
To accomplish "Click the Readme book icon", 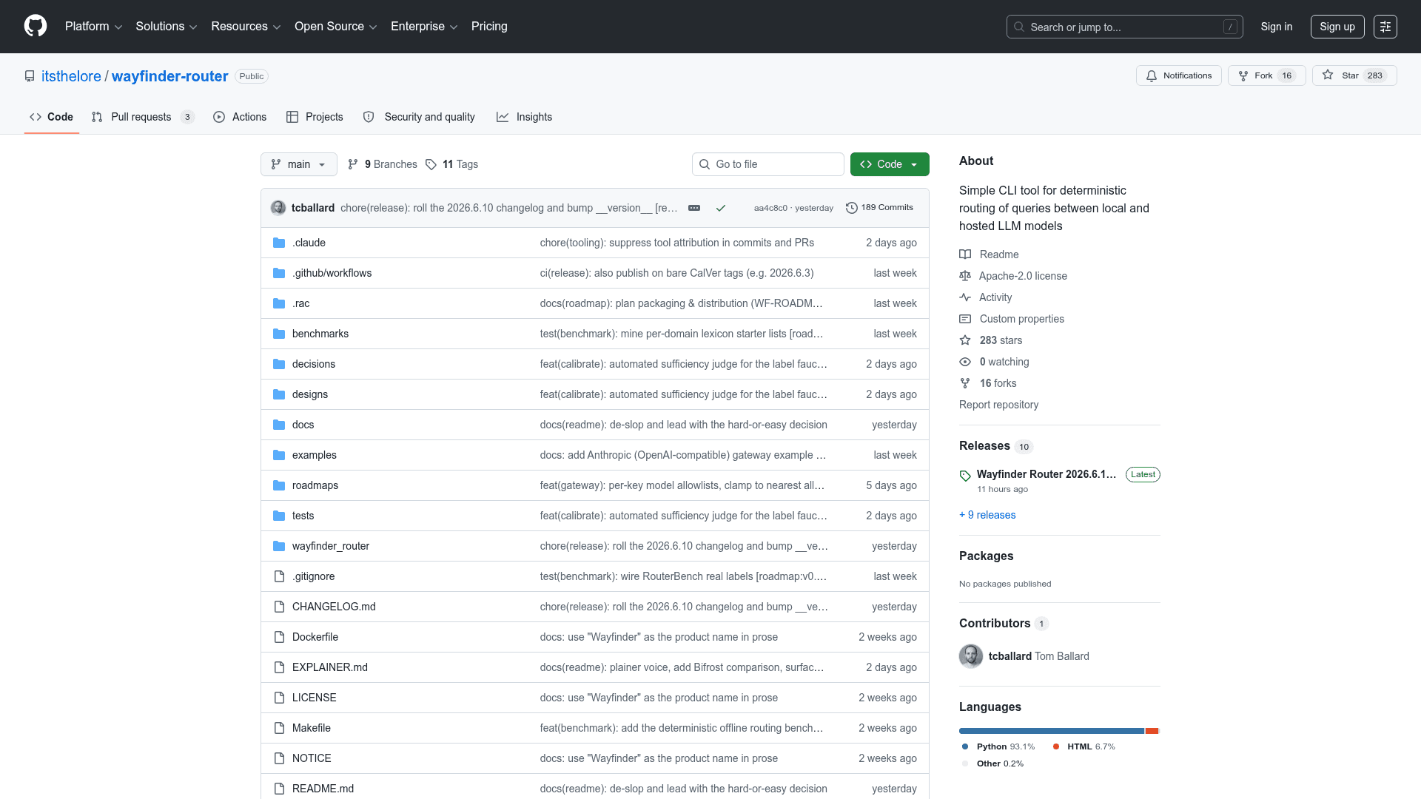I will 965,254.
